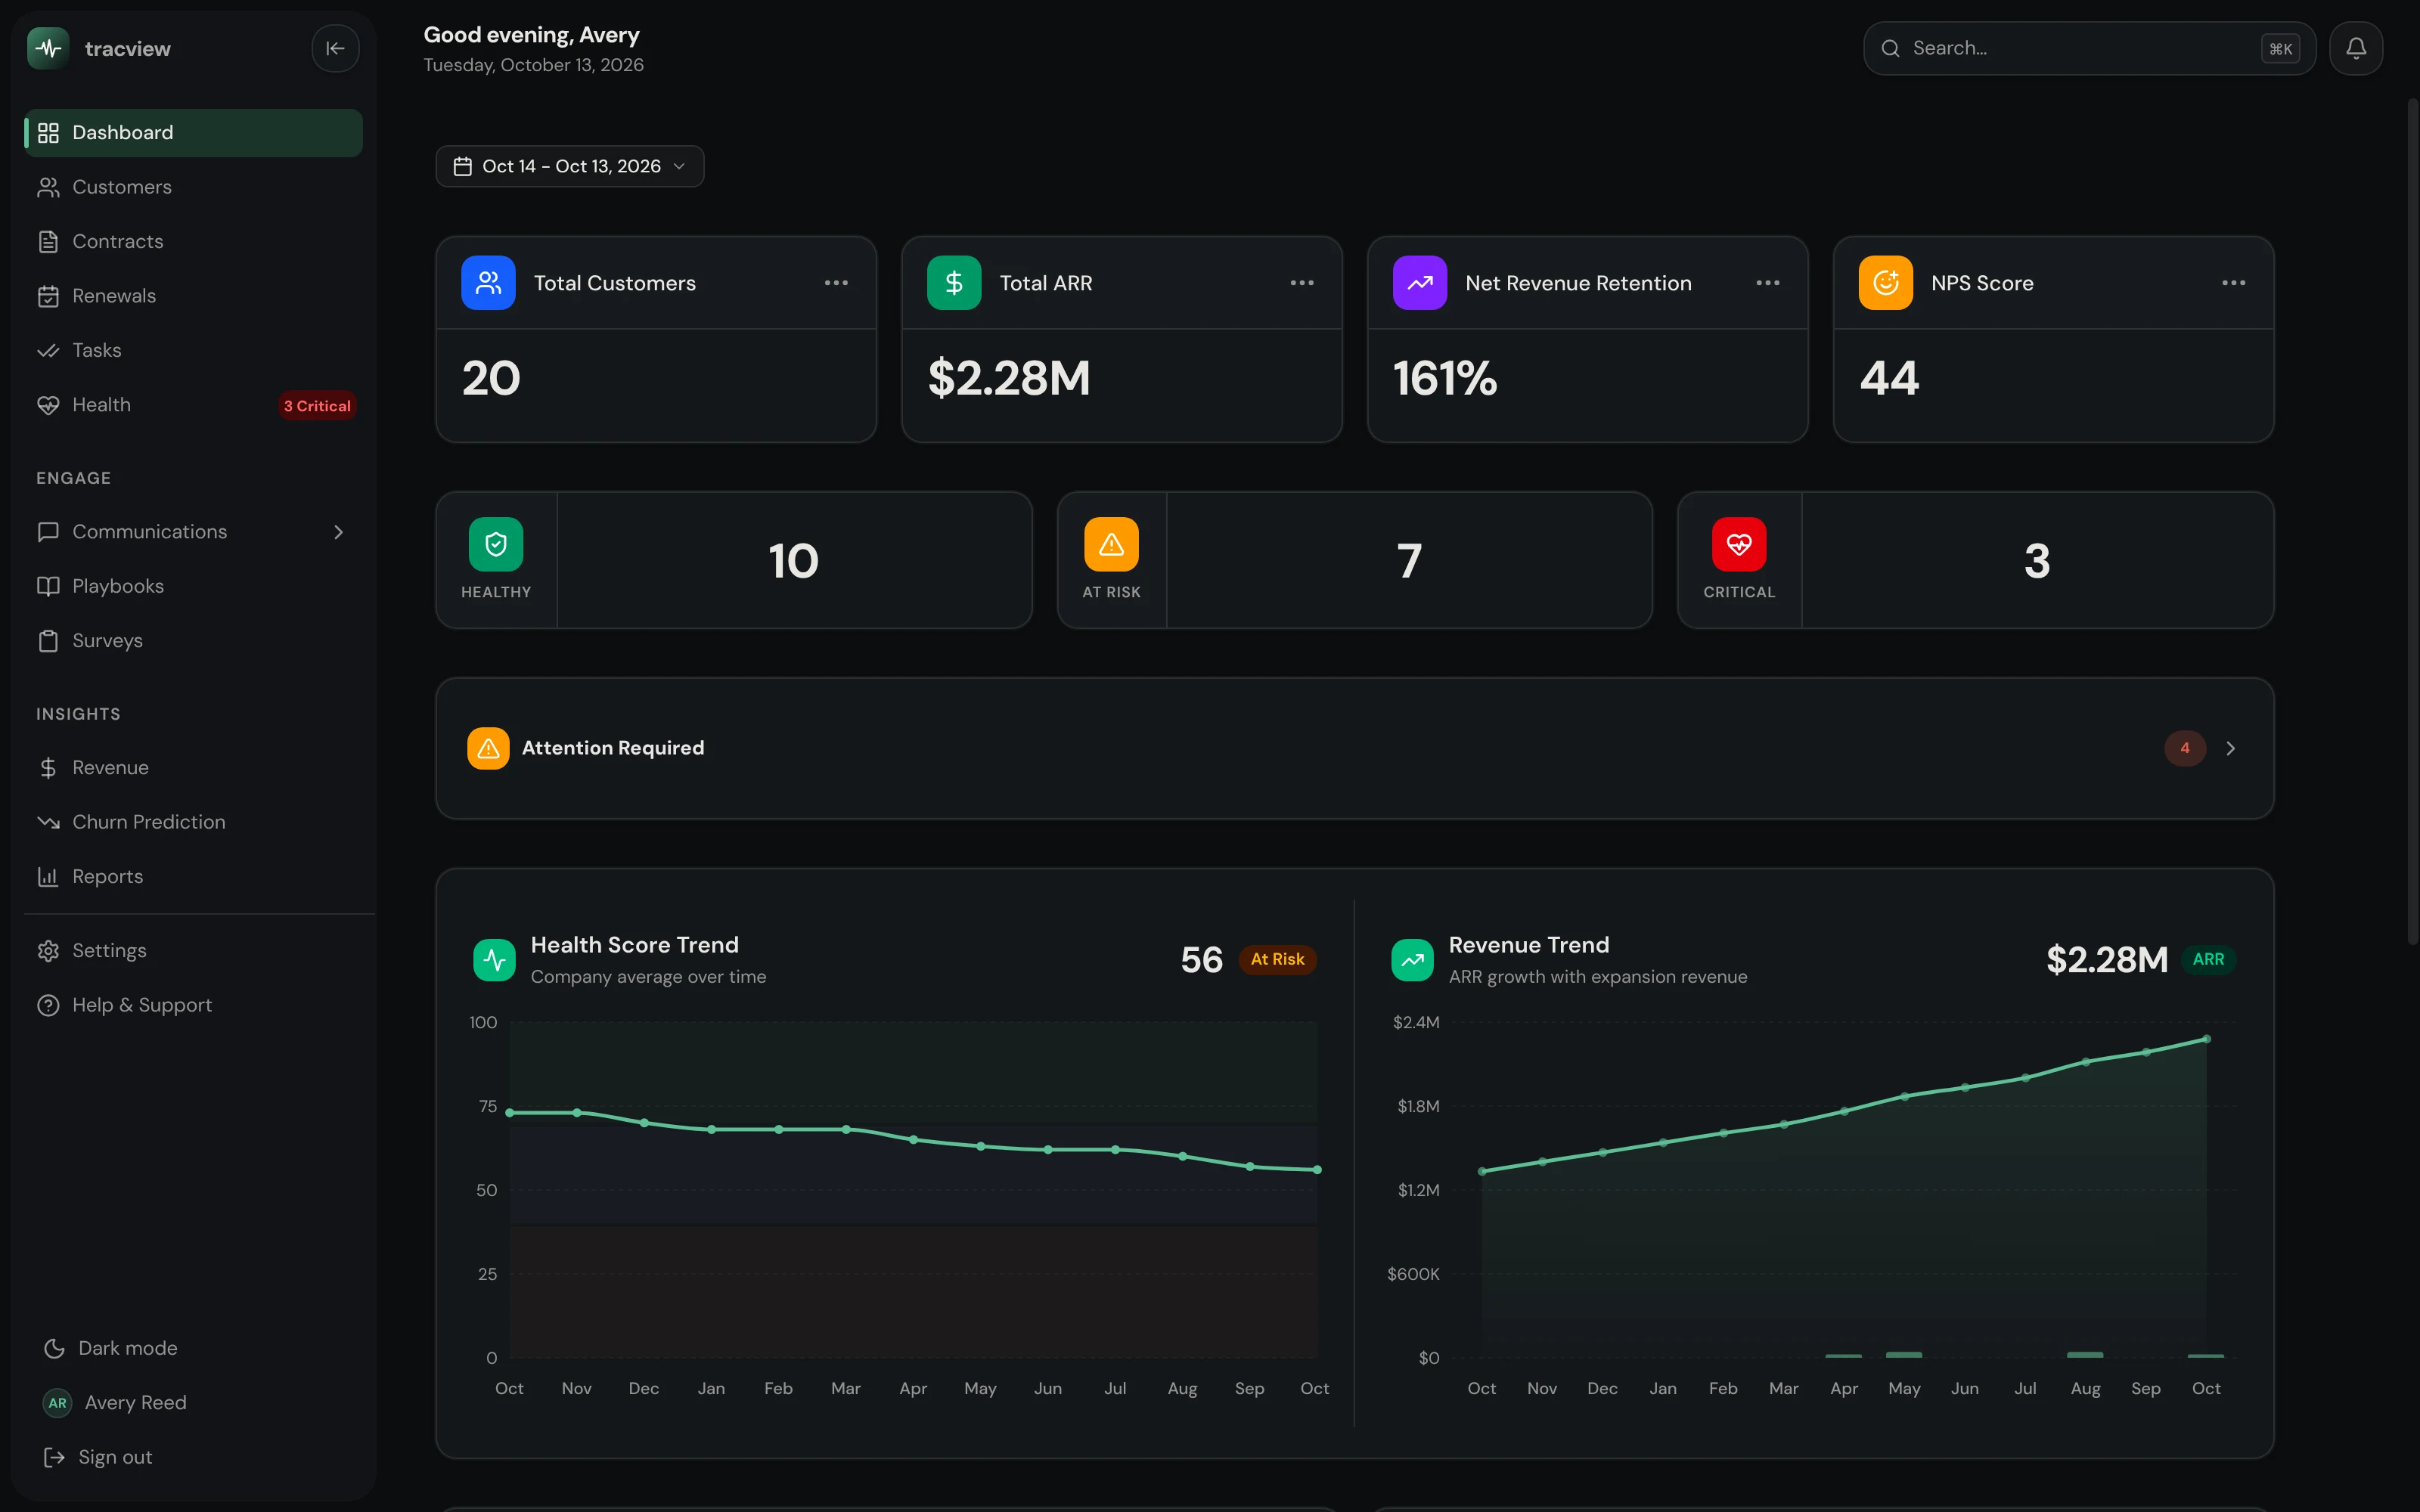
Task: Open Help & Support
Action: click(194, 1005)
